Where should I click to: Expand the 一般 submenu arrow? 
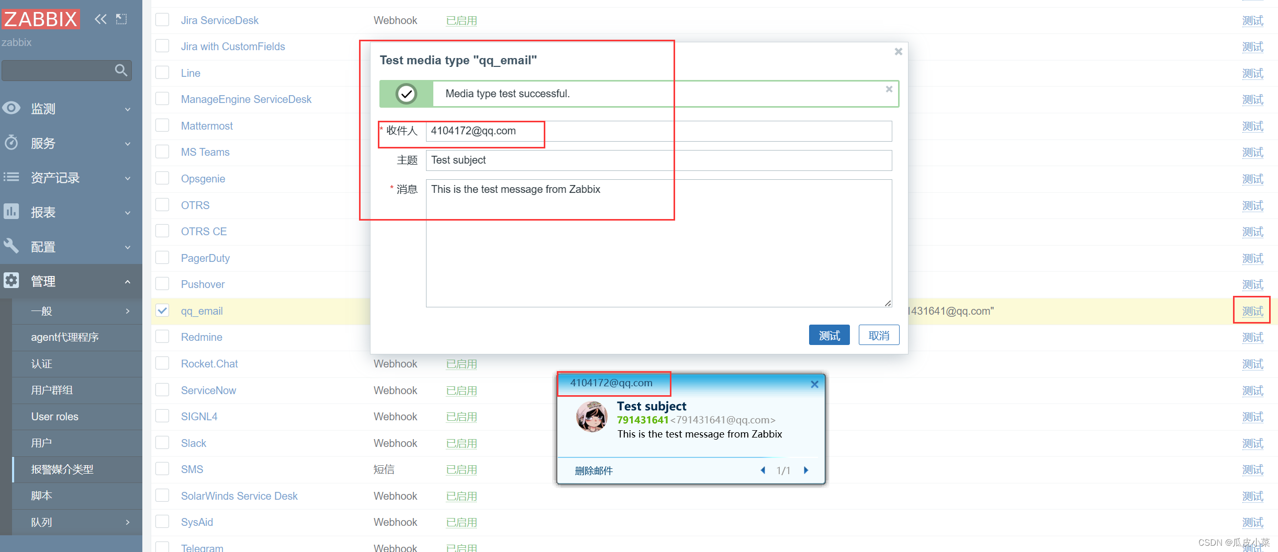(x=128, y=311)
